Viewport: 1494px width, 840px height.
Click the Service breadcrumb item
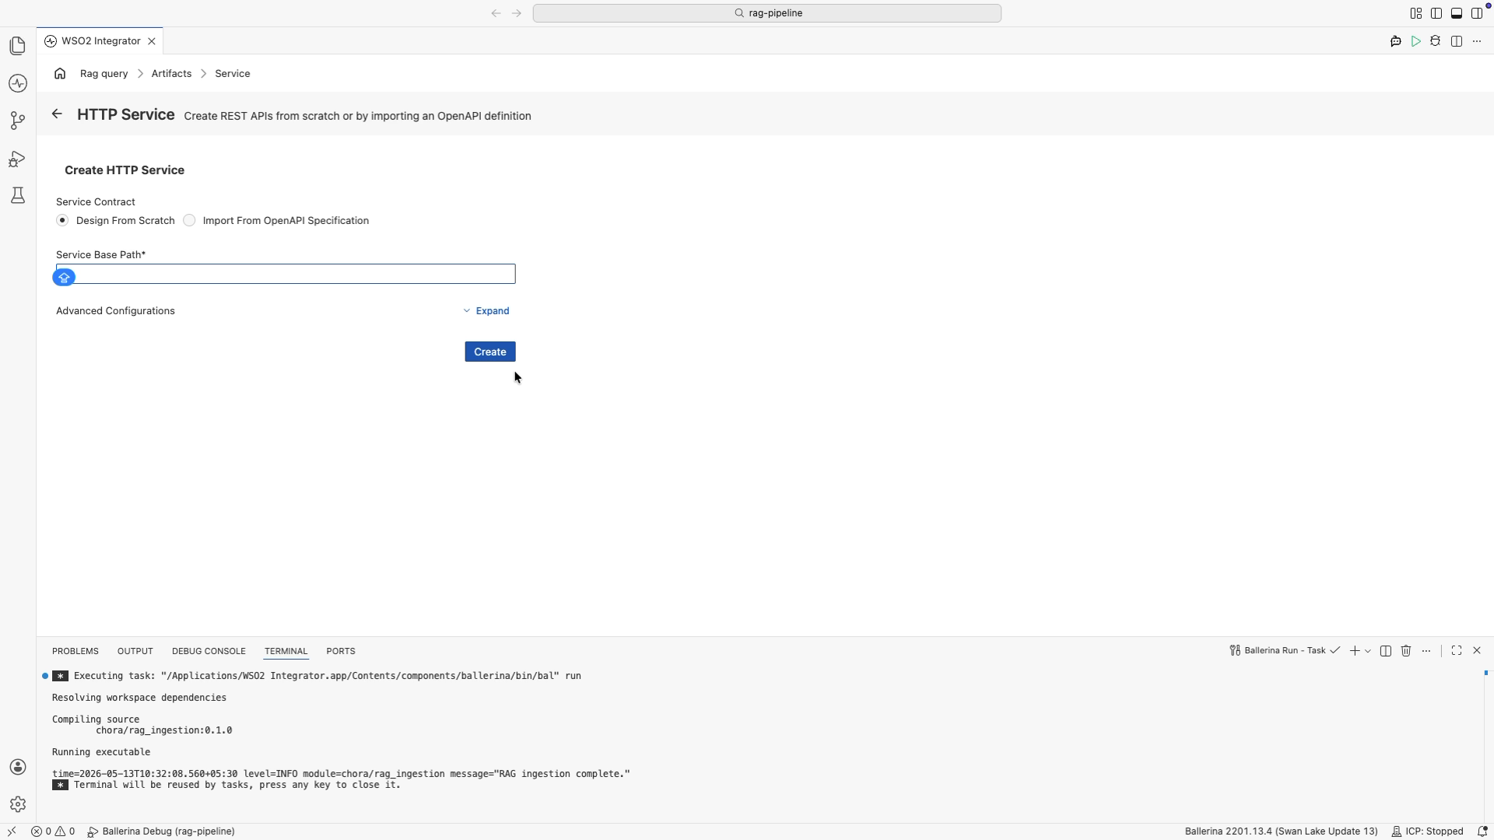point(233,73)
